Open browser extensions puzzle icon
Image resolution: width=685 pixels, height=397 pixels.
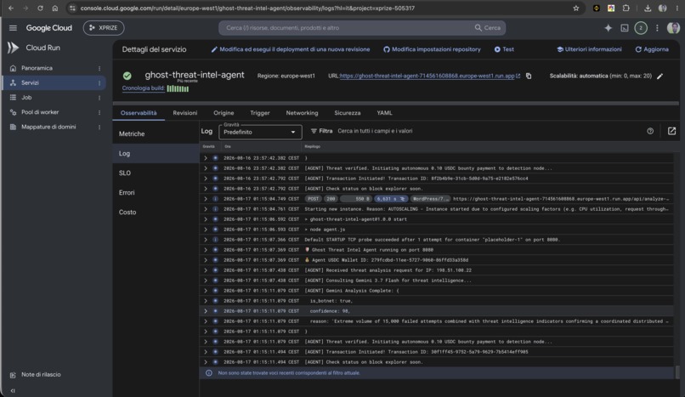click(626, 8)
